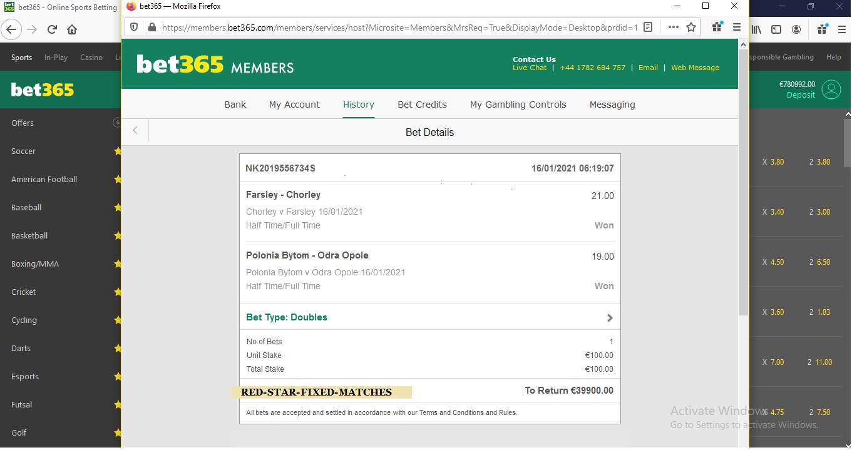Select the 6.50 odds in the background list
The height and width of the screenshot is (450, 852).
tap(823, 262)
